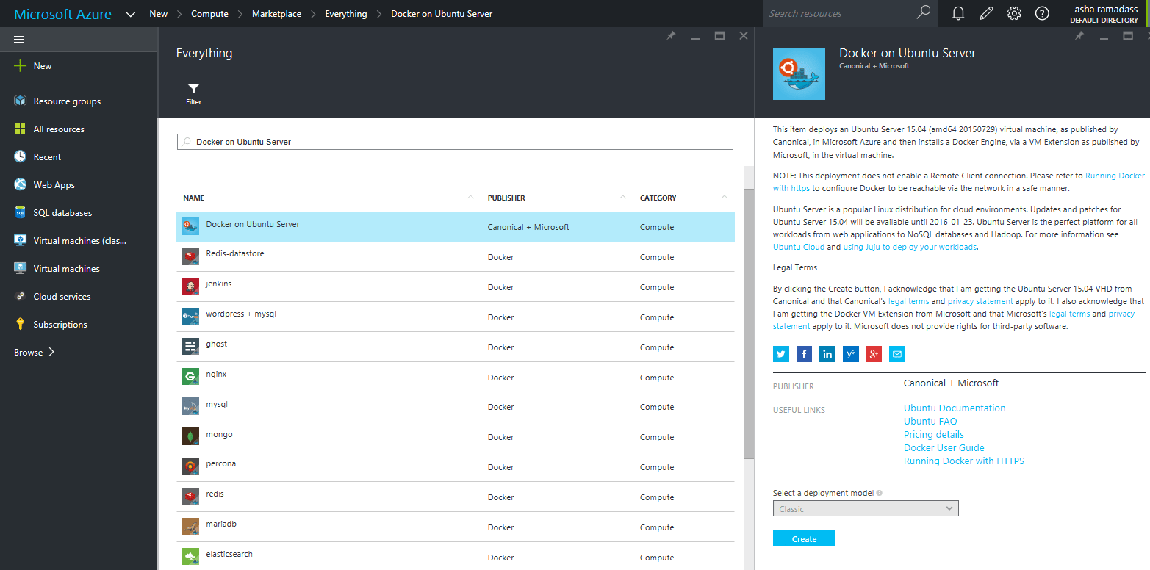Open SQL databases icon
Screen dimensions: 1150x570
point(20,212)
